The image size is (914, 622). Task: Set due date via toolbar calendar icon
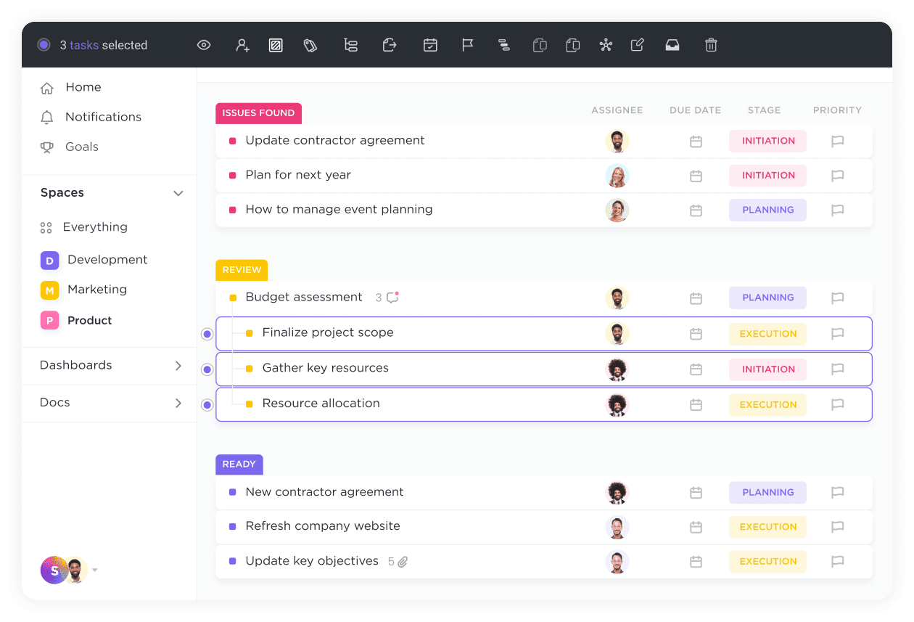[x=430, y=44]
